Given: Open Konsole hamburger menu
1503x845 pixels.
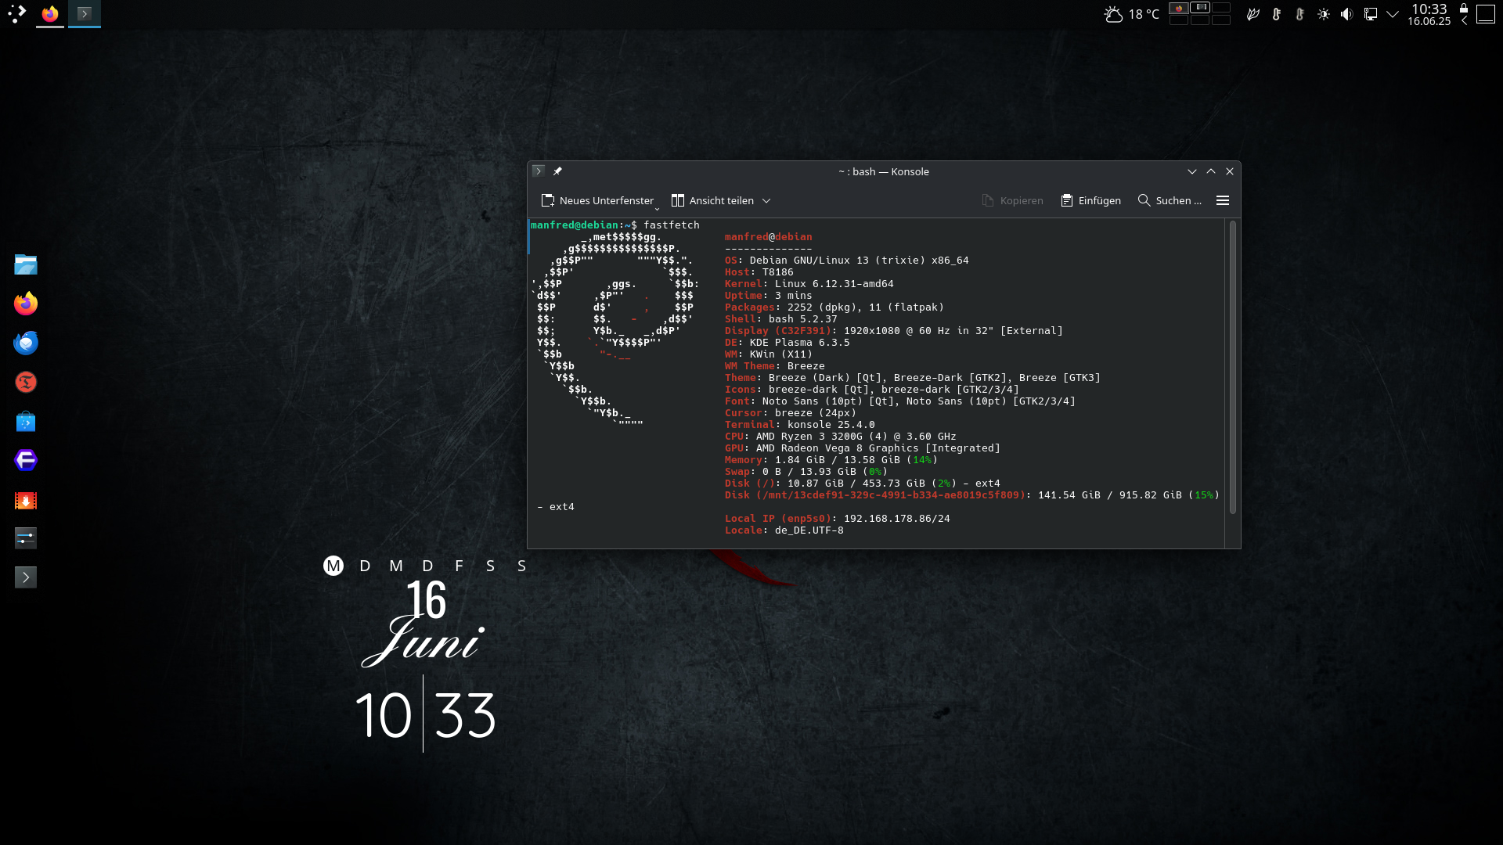Looking at the screenshot, I should tap(1222, 201).
